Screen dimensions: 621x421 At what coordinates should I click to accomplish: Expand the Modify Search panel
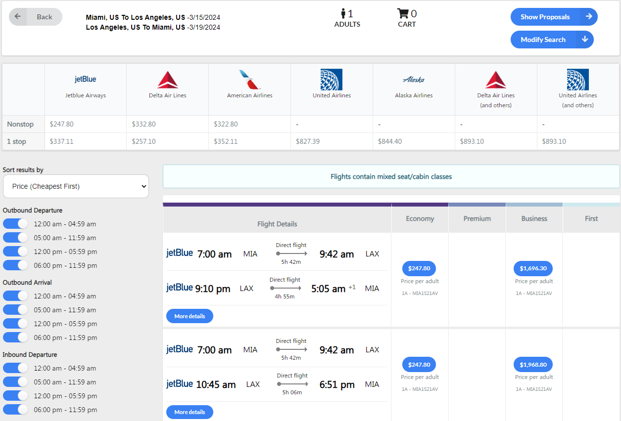[x=552, y=40]
